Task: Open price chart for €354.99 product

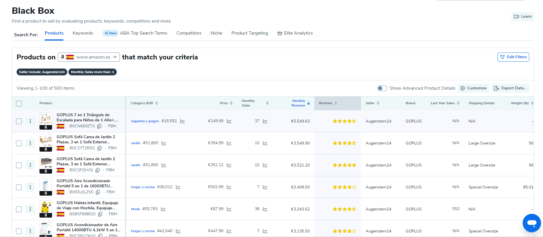Action: (x=229, y=143)
